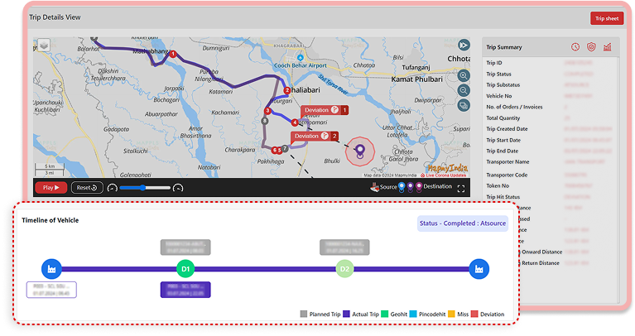Increase playback speed with right gauge icon
Viewport: 635px width, 336px height.
click(x=178, y=188)
